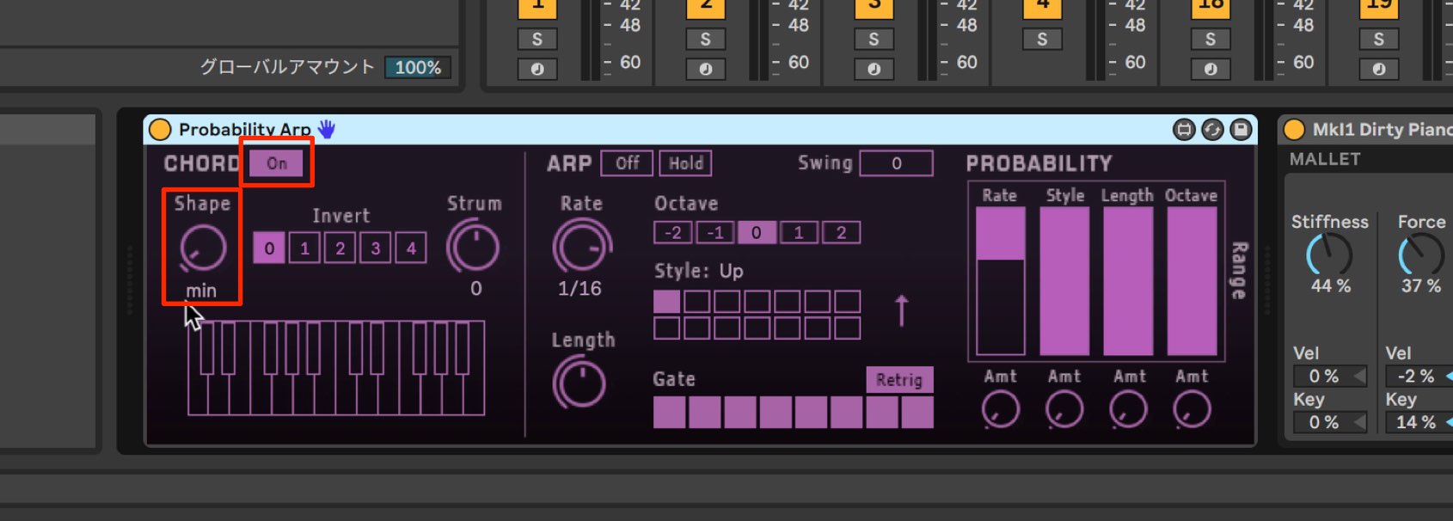
Task: Click the Mallet Stiffness knob
Action: coord(1329,256)
